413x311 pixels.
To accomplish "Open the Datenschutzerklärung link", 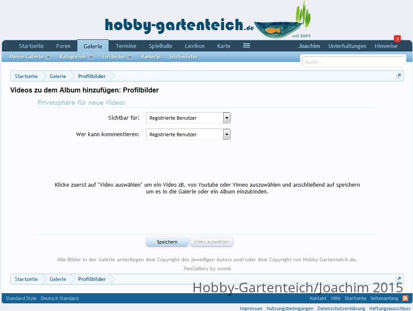I will (341, 308).
